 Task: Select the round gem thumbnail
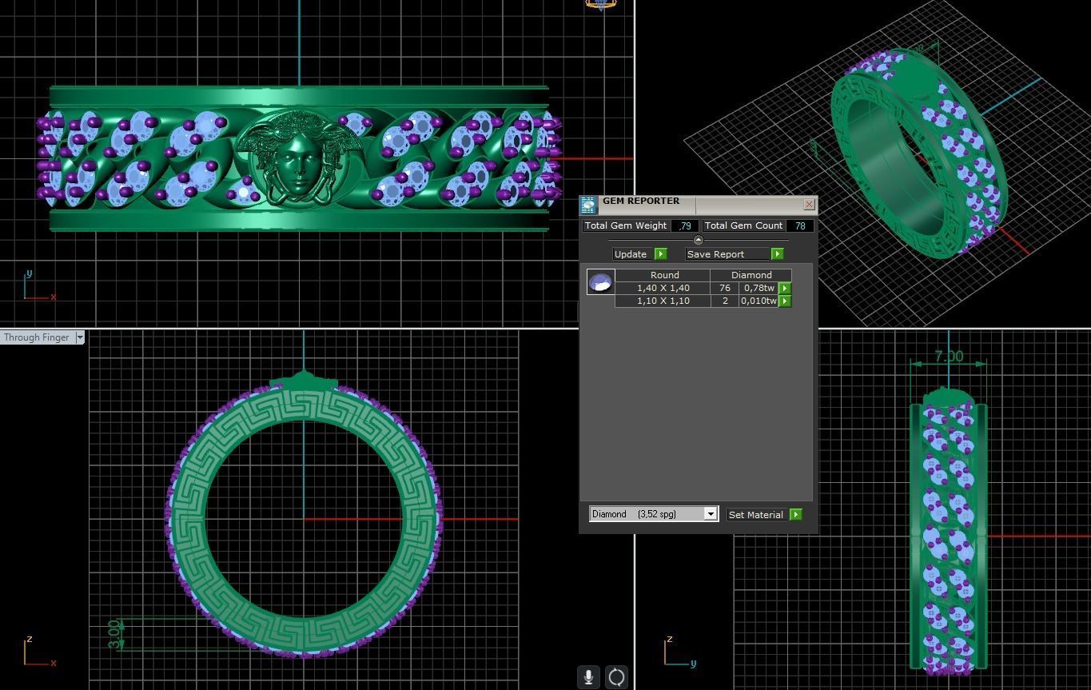click(x=600, y=281)
